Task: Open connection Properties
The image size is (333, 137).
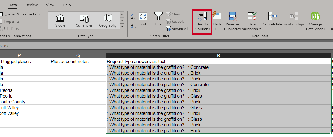Action: pos(10,22)
